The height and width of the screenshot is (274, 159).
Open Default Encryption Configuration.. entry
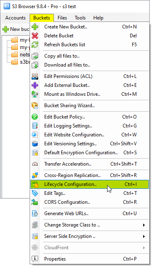coord(90,153)
